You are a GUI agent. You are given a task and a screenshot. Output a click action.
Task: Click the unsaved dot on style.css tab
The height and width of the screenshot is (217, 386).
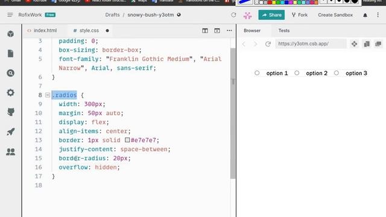pos(107,31)
